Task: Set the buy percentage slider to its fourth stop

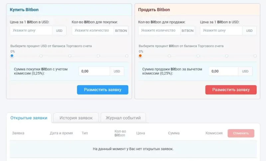Action: pos(98,56)
